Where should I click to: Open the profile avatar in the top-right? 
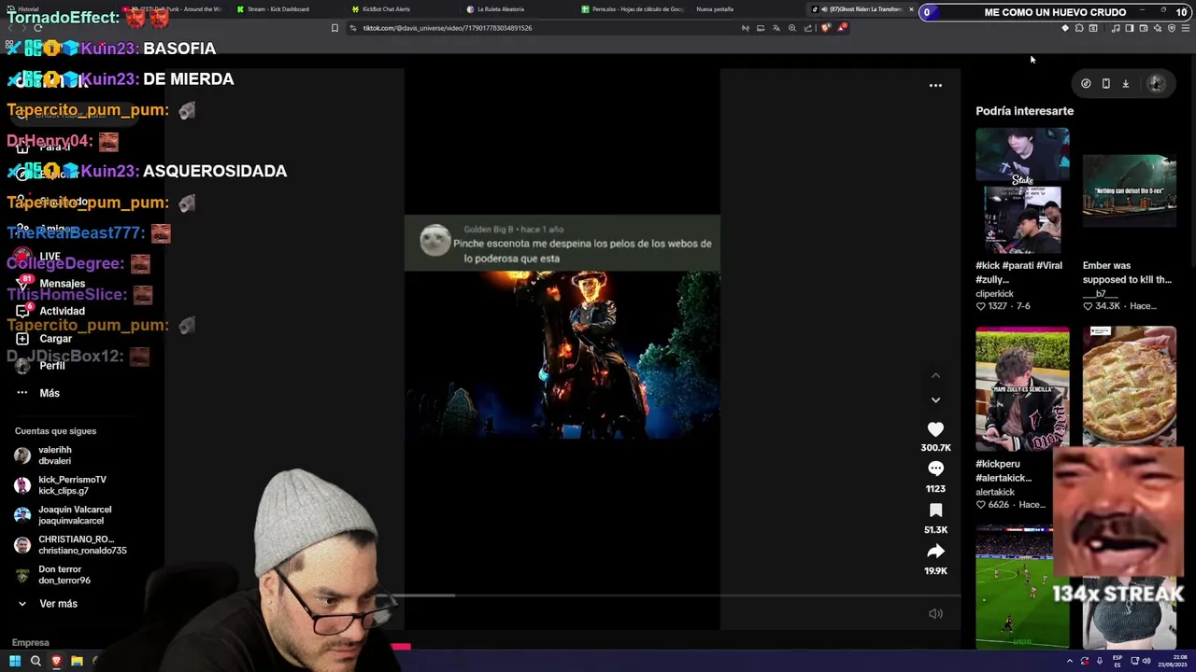pos(1156,83)
